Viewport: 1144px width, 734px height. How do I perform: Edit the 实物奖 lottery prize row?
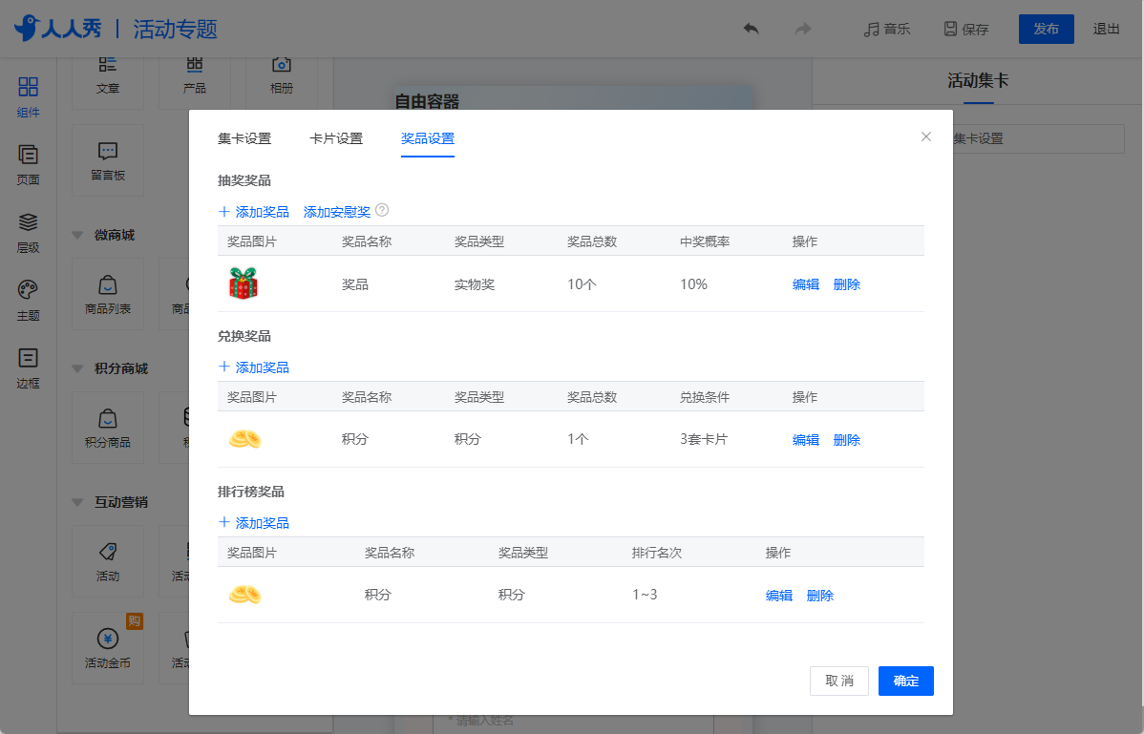(805, 284)
